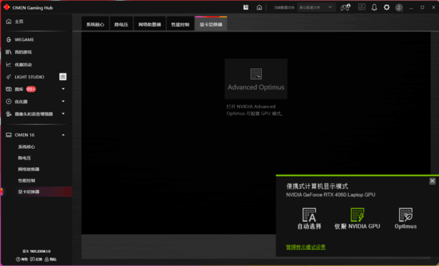The width and height of the screenshot is (439, 266).
Task: Click the OMEN diamond logo in title bar
Action: (x=7, y=8)
